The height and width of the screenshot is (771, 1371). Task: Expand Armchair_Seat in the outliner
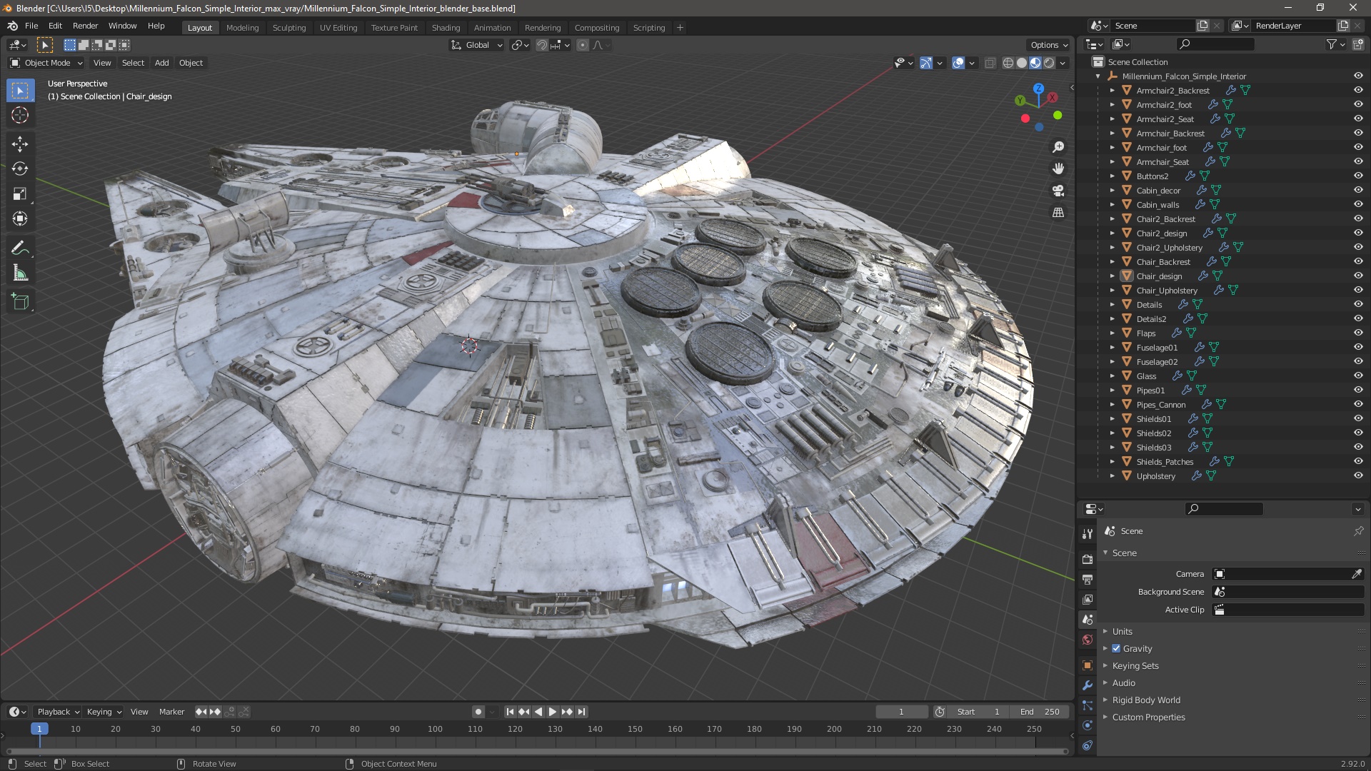click(1112, 162)
